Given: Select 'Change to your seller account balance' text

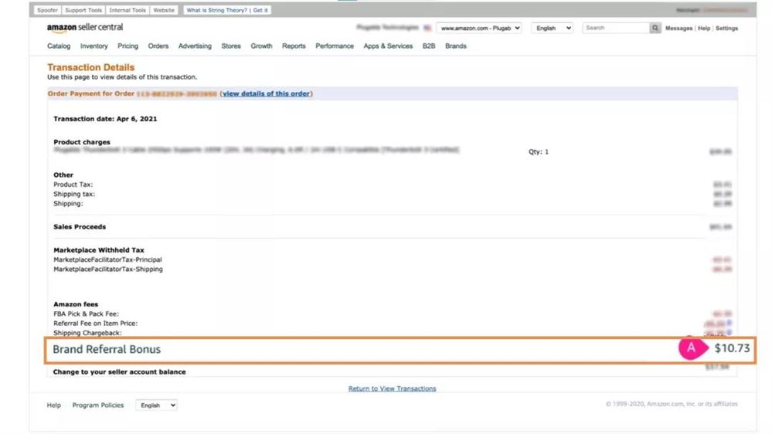Looking at the screenshot, I should 119,372.
